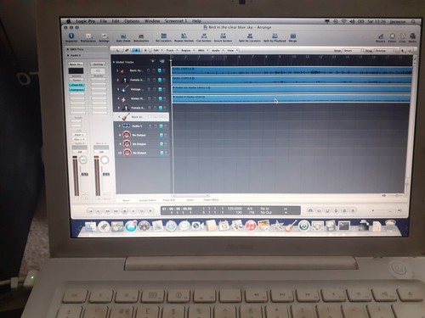The height and width of the screenshot is (318, 425).
Task: Click the Record button in transport
Action: [x=150, y=210]
